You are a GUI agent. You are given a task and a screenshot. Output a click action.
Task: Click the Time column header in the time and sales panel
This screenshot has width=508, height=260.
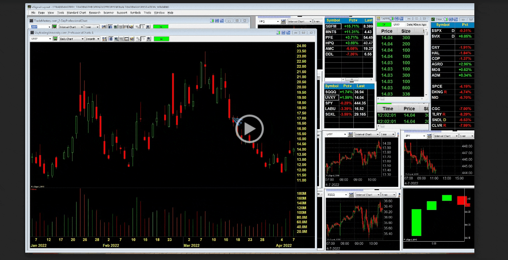388,108
